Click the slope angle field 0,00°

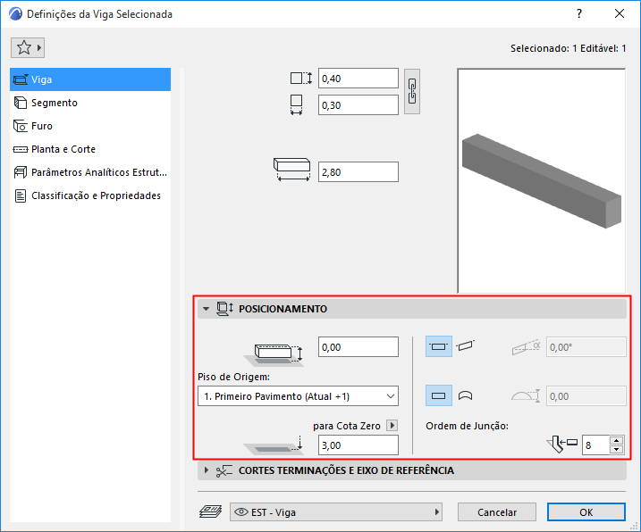tap(586, 347)
